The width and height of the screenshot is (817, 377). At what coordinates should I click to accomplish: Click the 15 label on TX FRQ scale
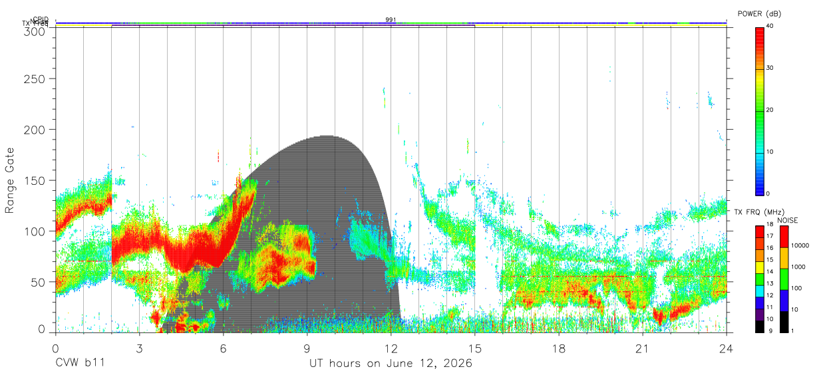click(770, 260)
